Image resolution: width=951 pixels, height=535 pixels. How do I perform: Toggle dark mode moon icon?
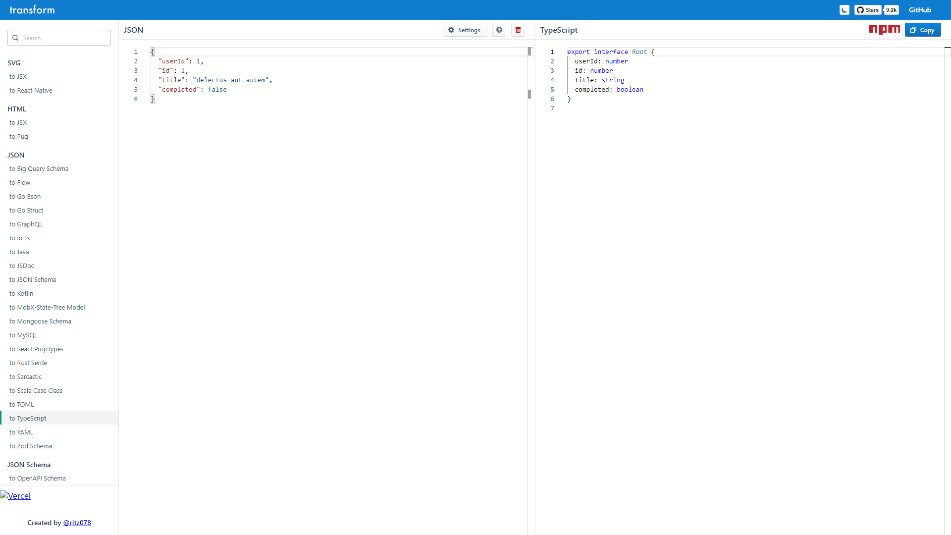[x=845, y=10]
